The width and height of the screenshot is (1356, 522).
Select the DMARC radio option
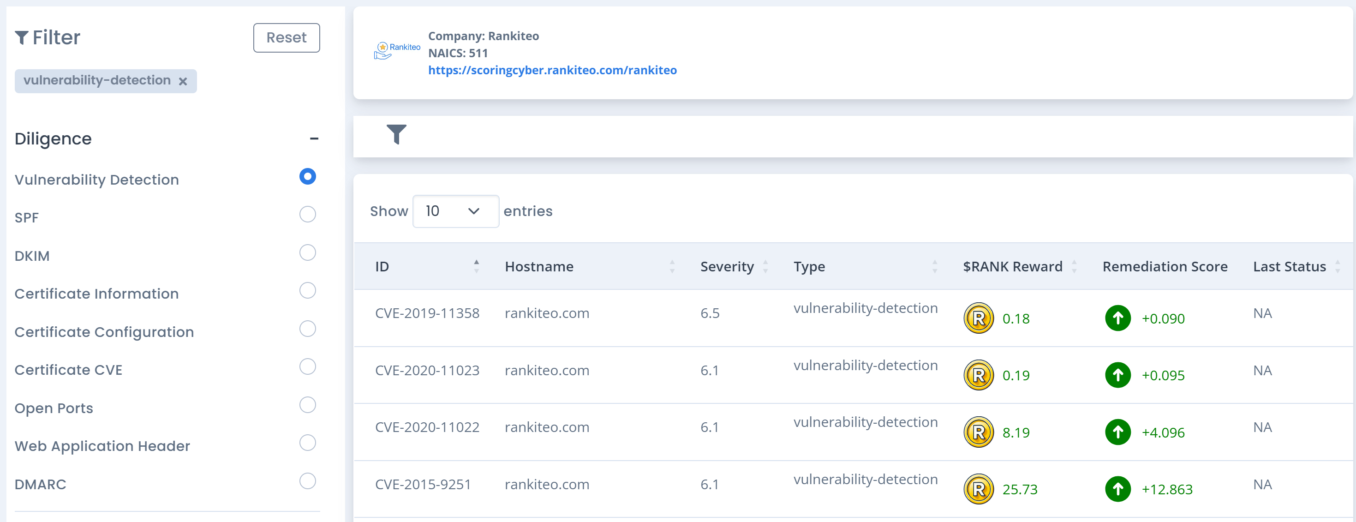click(x=307, y=481)
